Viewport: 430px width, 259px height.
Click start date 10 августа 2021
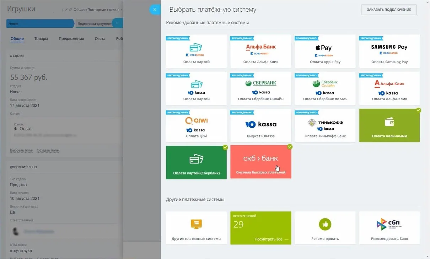[x=25, y=199]
